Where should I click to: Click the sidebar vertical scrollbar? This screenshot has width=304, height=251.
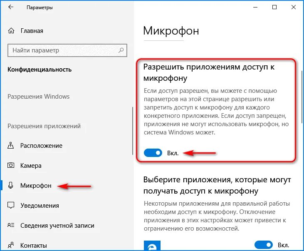pos(133,131)
